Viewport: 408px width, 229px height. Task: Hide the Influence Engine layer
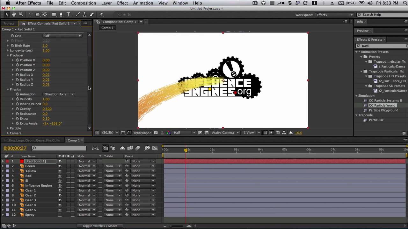[60, 185]
